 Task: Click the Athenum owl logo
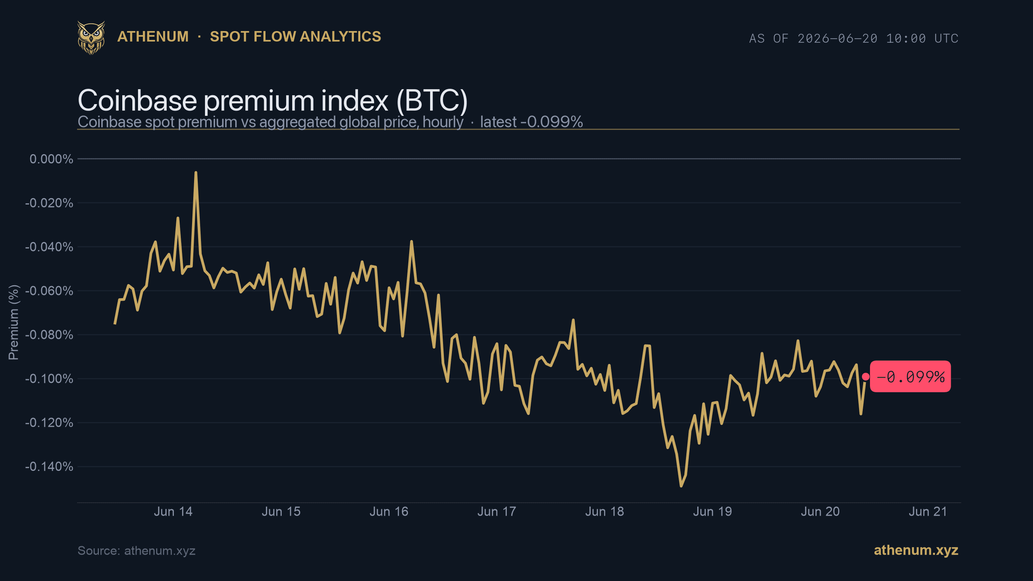(x=91, y=38)
